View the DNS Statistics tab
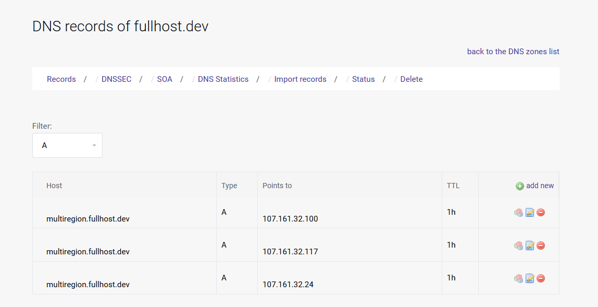 point(223,79)
